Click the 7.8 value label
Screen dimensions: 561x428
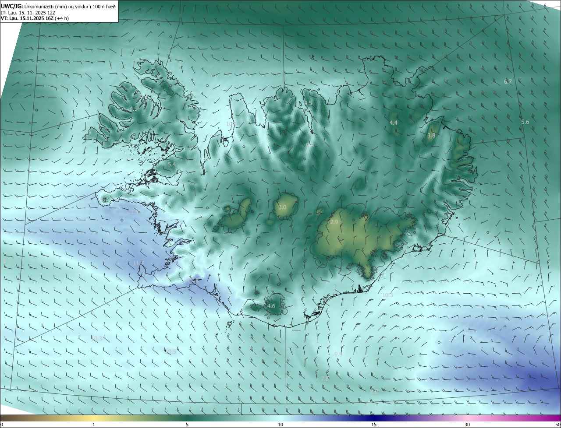coord(325,378)
